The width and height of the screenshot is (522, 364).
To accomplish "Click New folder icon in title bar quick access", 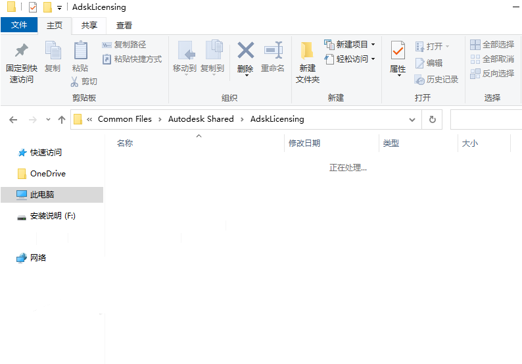I will (47, 7).
